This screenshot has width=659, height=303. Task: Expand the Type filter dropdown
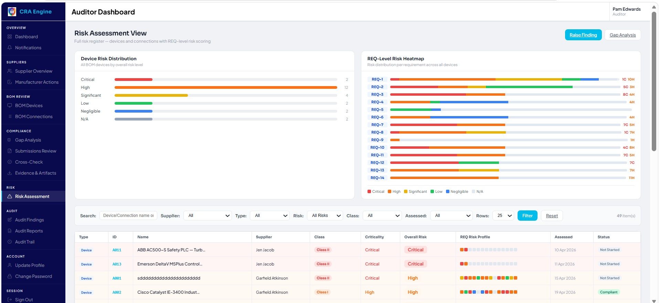[x=270, y=216]
